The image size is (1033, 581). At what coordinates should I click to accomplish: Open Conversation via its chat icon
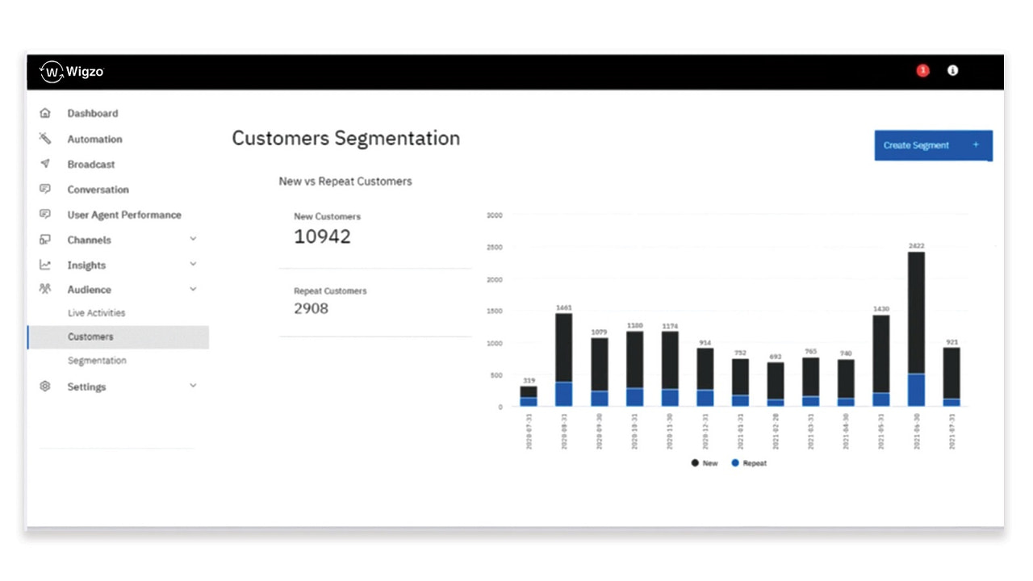(x=45, y=189)
